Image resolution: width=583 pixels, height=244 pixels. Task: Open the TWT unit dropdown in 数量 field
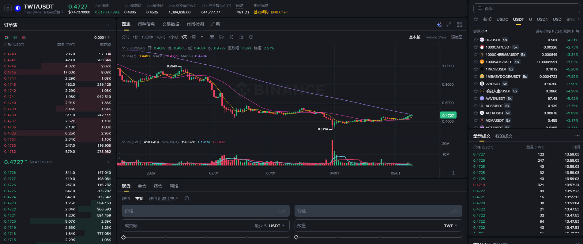tap(450, 226)
